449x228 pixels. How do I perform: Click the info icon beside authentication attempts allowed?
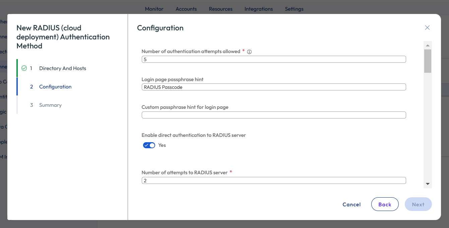(249, 52)
